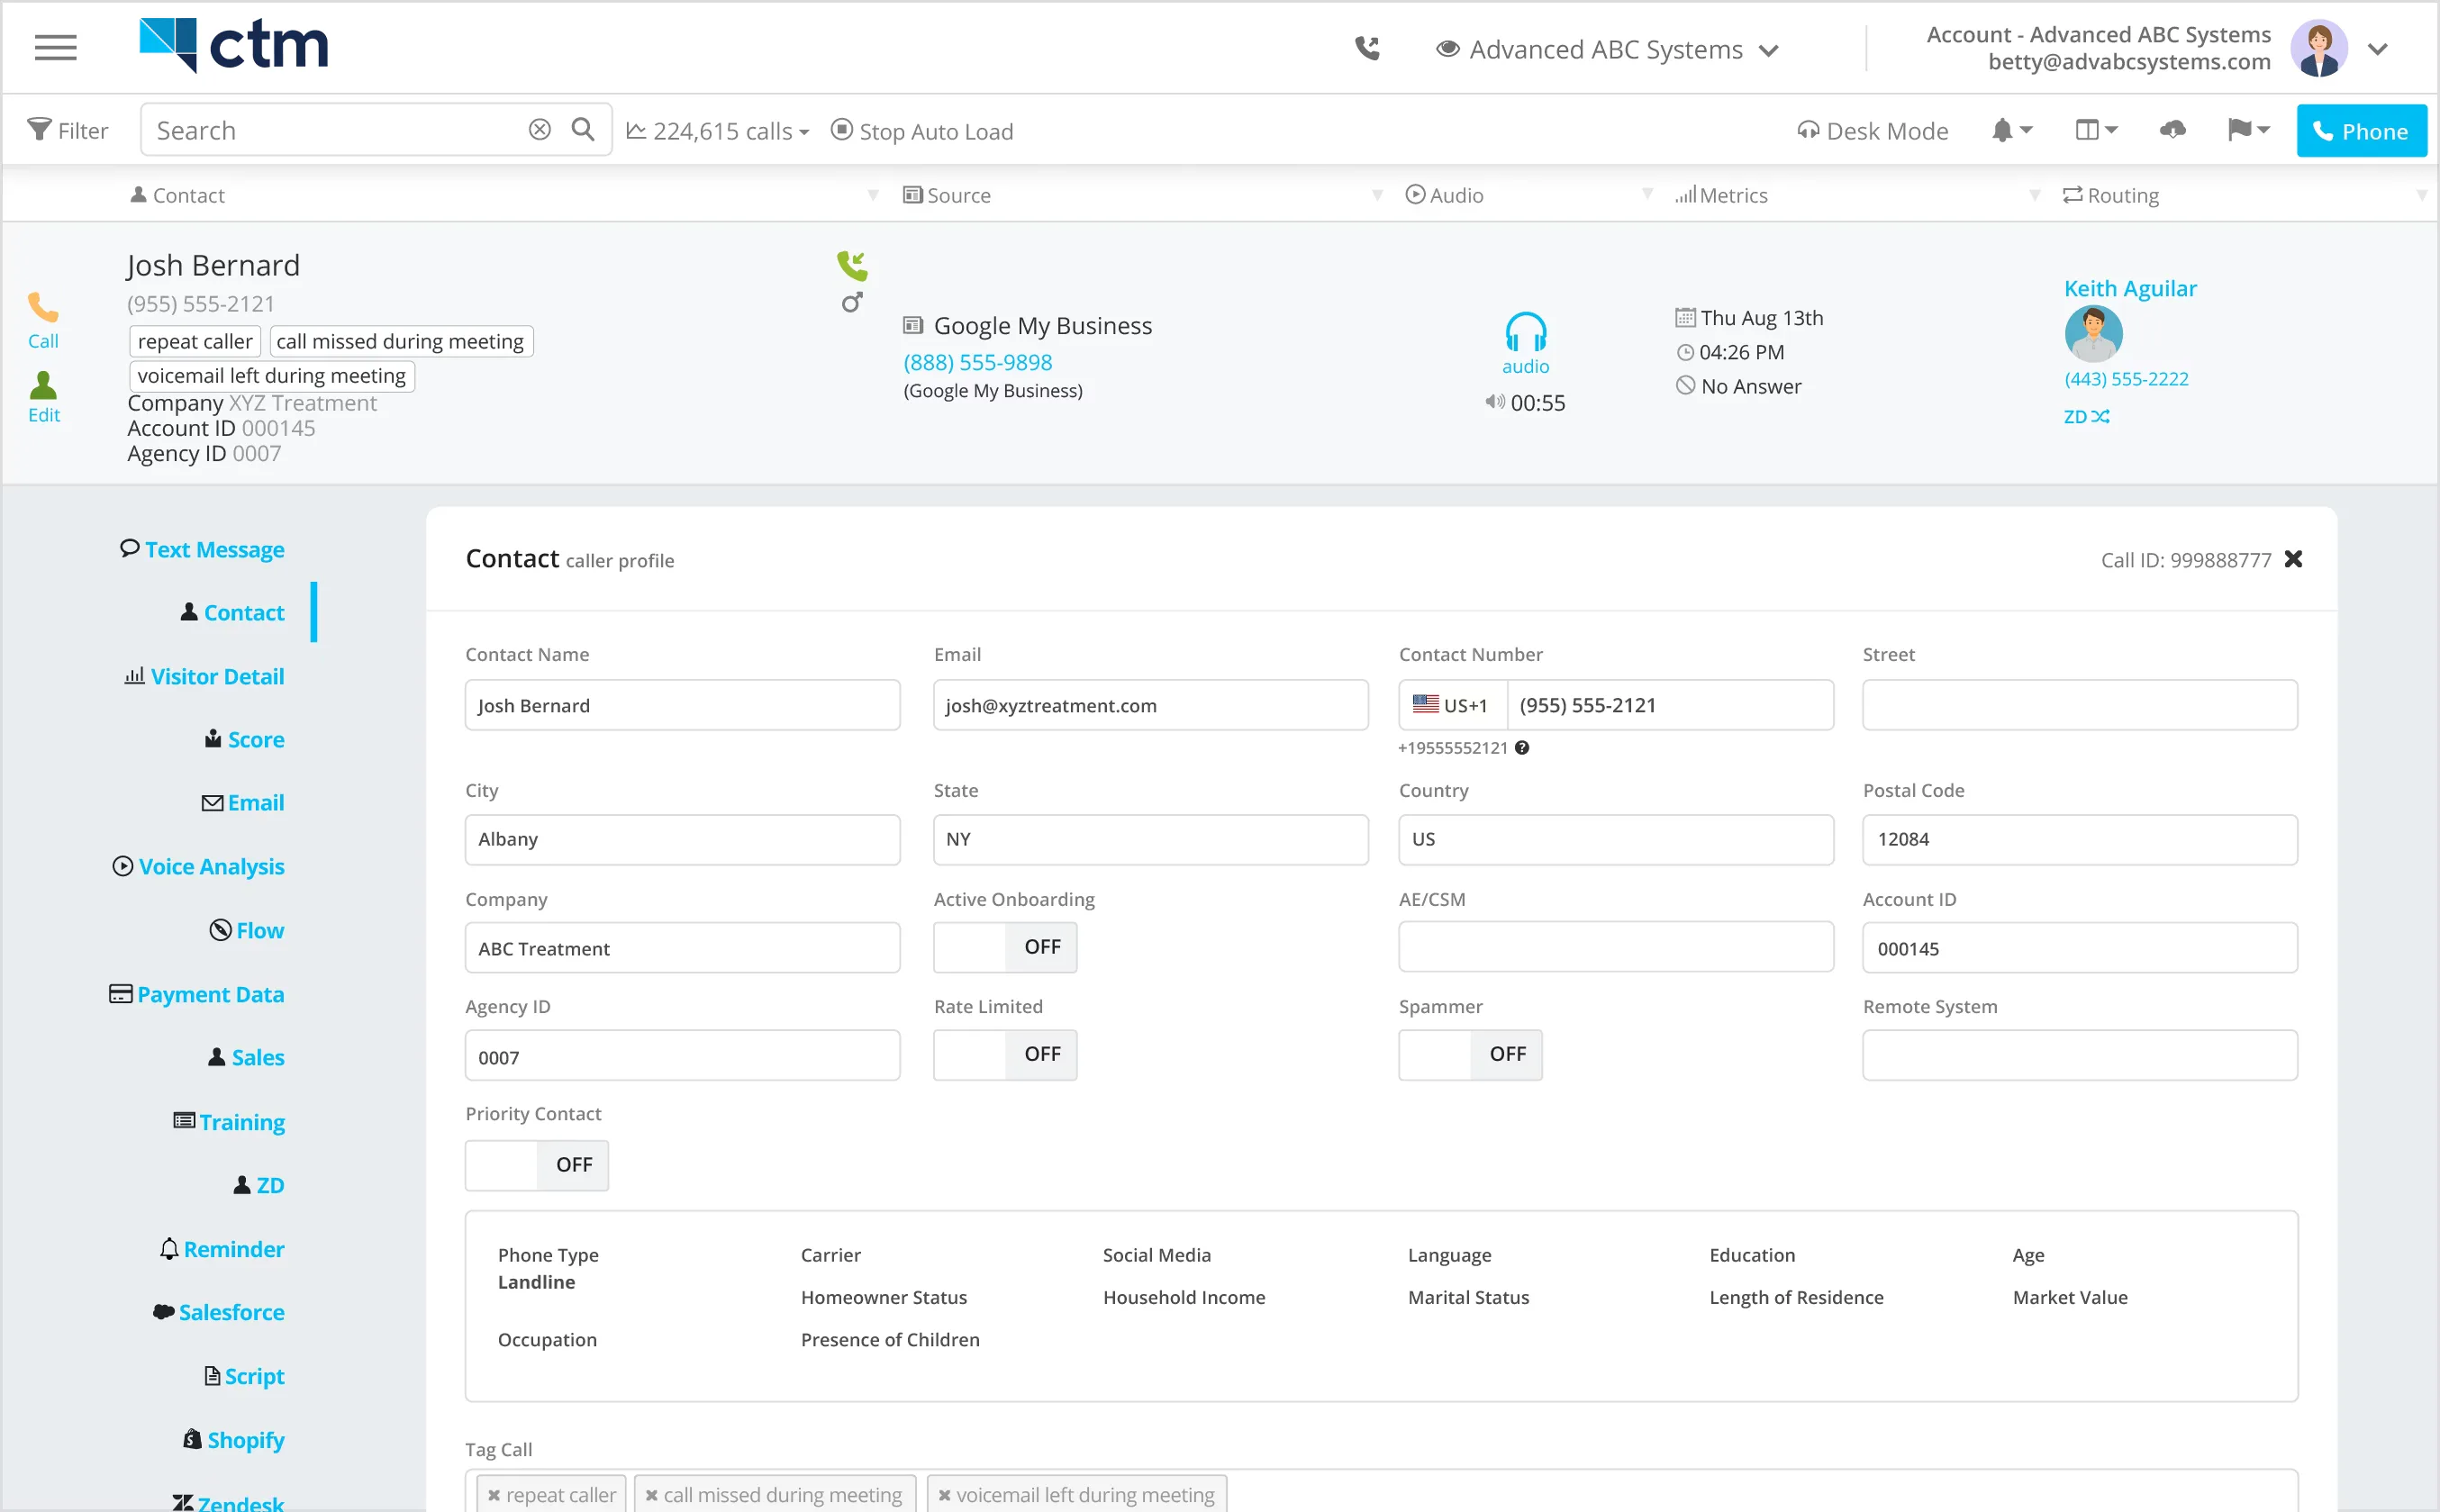2440x1512 pixels.
Task: Click Stop Auto Load
Action: 922,131
